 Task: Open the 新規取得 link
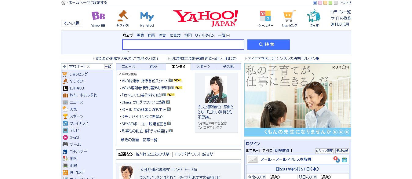point(282,151)
